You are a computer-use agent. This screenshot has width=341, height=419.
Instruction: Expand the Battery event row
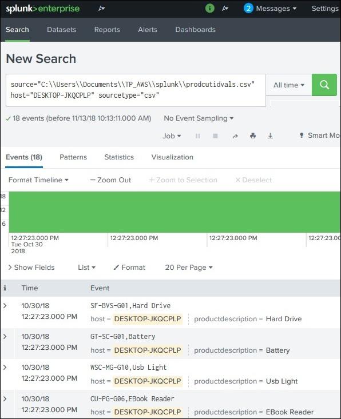tap(5, 337)
